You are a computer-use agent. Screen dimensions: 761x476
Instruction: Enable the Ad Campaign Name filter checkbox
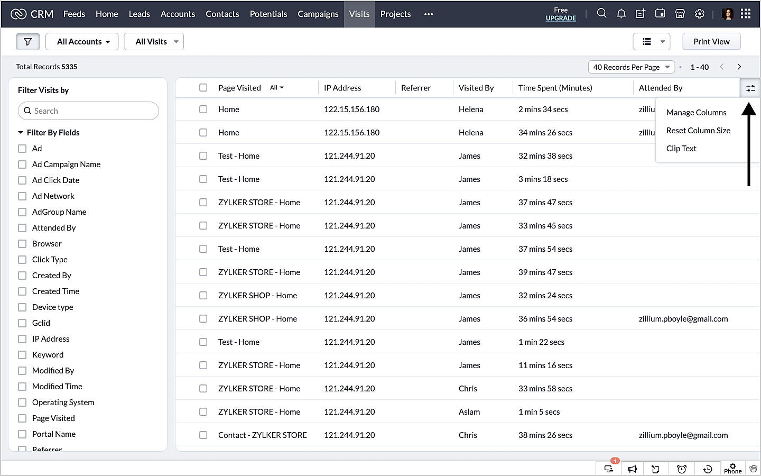(x=22, y=164)
